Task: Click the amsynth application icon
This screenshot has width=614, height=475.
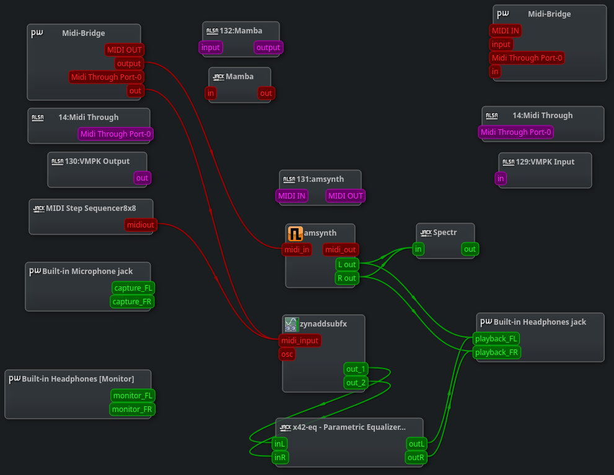Action: click(296, 233)
